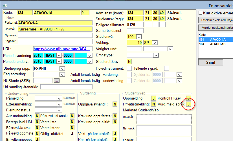Screen dimensions: 233x141
Task: Click the ellipsis button next to NUSkode
Action: pyautogui.click(x=57, y=81)
